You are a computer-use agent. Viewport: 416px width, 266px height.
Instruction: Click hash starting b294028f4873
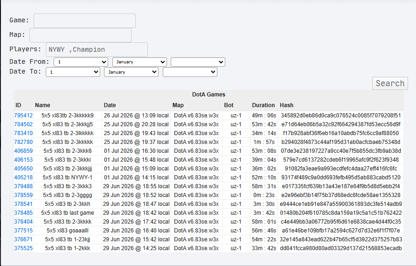pos(341,142)
